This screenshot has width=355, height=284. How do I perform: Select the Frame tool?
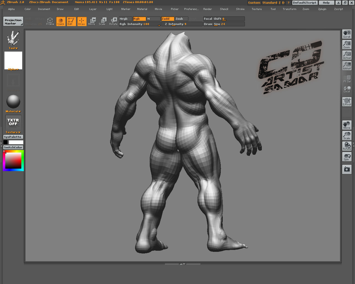click(x=50, y=21)
